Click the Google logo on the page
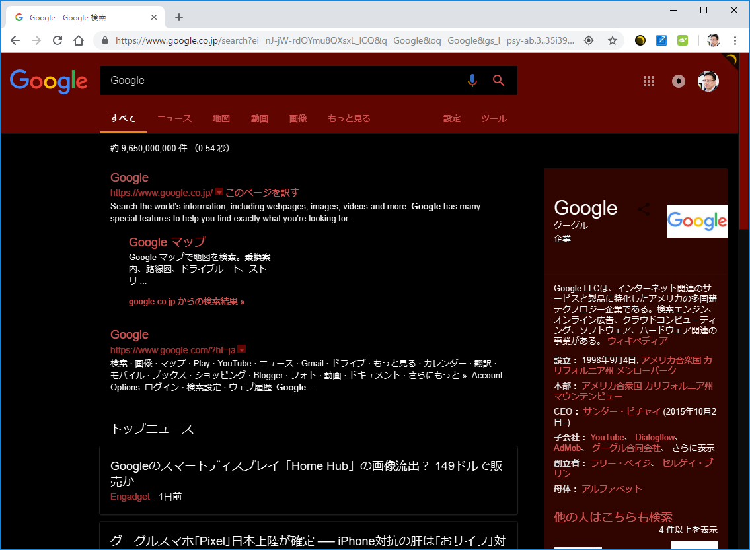This screenshot has width=750, height=550. pos(49,81)
